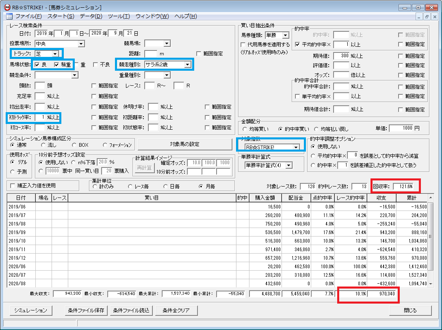Image resolution: width=442 pixels, height=330 pixels.
Task: Click the 日付 column header
Action: [x=21, y=198]
